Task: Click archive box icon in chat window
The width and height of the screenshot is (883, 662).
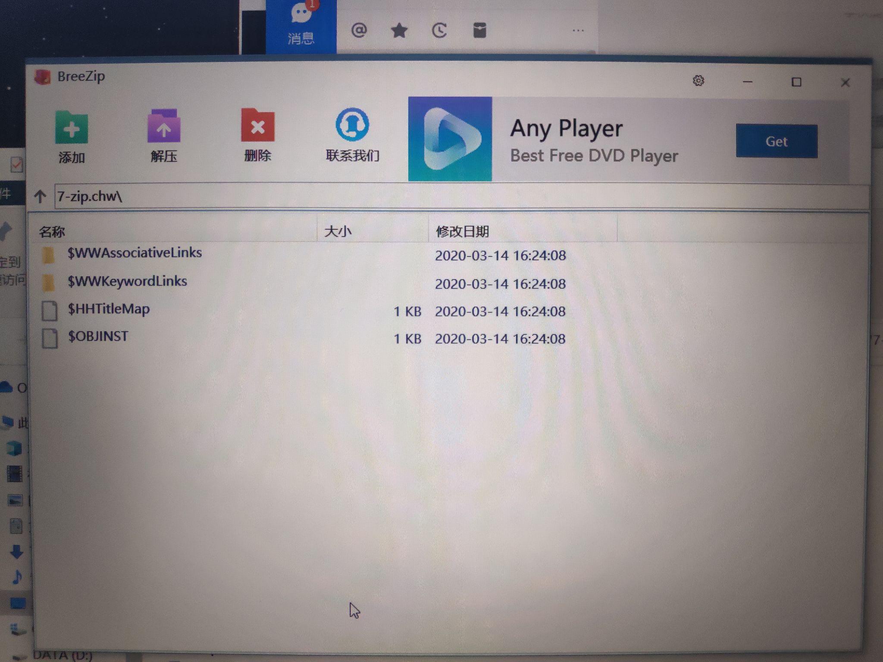Action: (x=479, y=30)
